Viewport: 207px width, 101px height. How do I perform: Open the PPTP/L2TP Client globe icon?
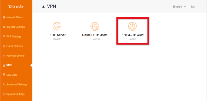pos(132,26)
